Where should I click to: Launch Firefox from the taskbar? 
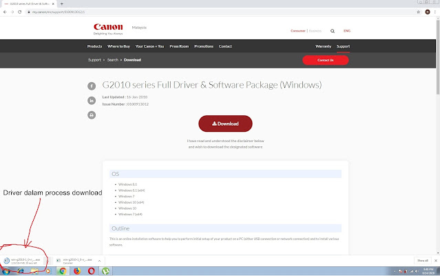pyautogui.click(x=77, y=271)
